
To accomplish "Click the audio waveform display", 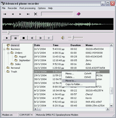I will pyautogui.click(x=58, y=24).
